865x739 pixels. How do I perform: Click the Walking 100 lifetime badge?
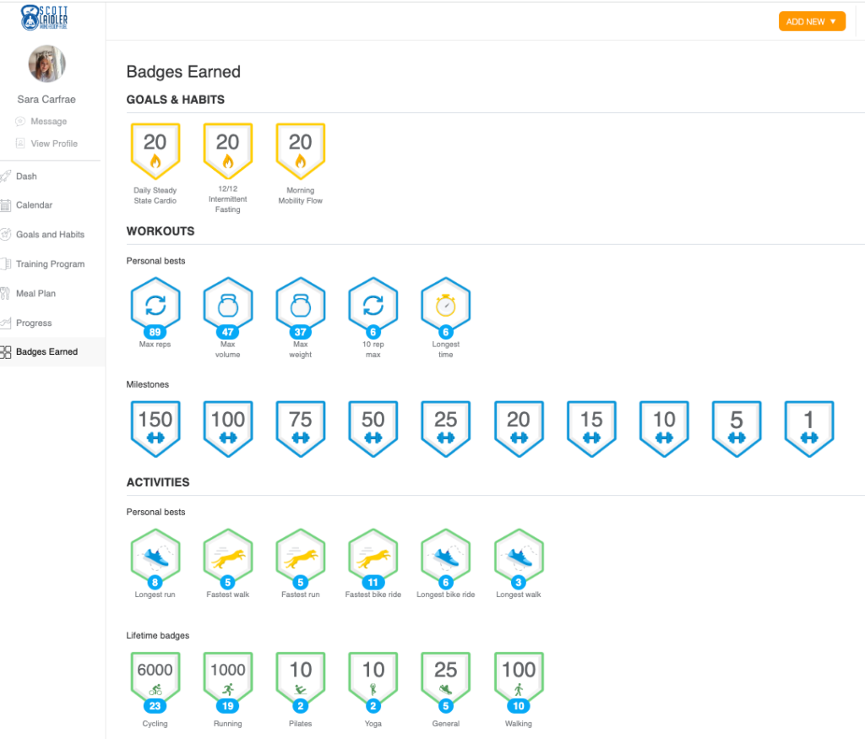click(518, 680)
